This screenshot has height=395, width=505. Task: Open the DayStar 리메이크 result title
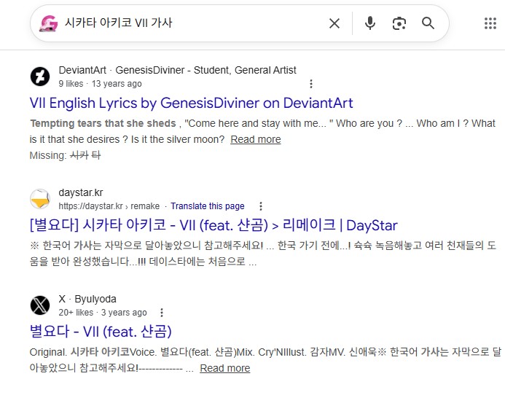pos(214,225)
